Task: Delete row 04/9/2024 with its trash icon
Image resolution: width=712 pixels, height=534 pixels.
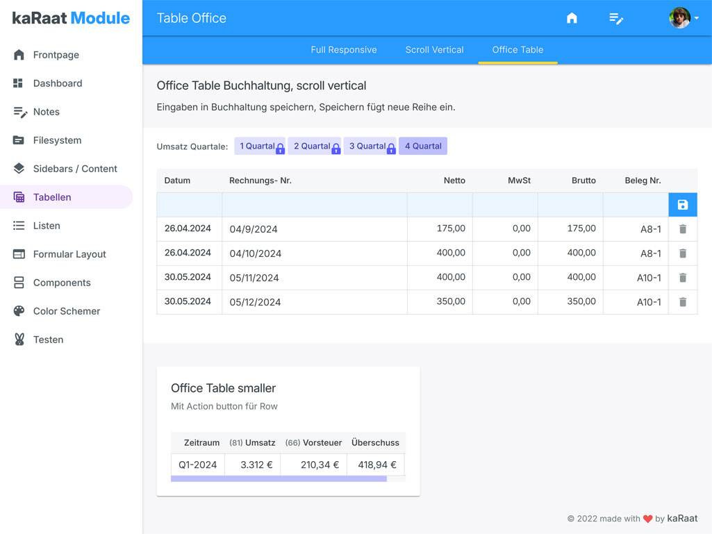Action: tap(682, 228)
